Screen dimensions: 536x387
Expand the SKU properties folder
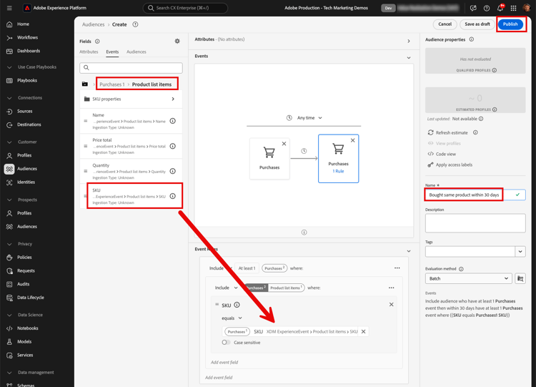(x=131, y=99)
